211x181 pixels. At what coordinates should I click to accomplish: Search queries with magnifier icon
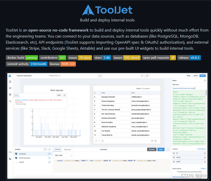[x=45, y=149]
